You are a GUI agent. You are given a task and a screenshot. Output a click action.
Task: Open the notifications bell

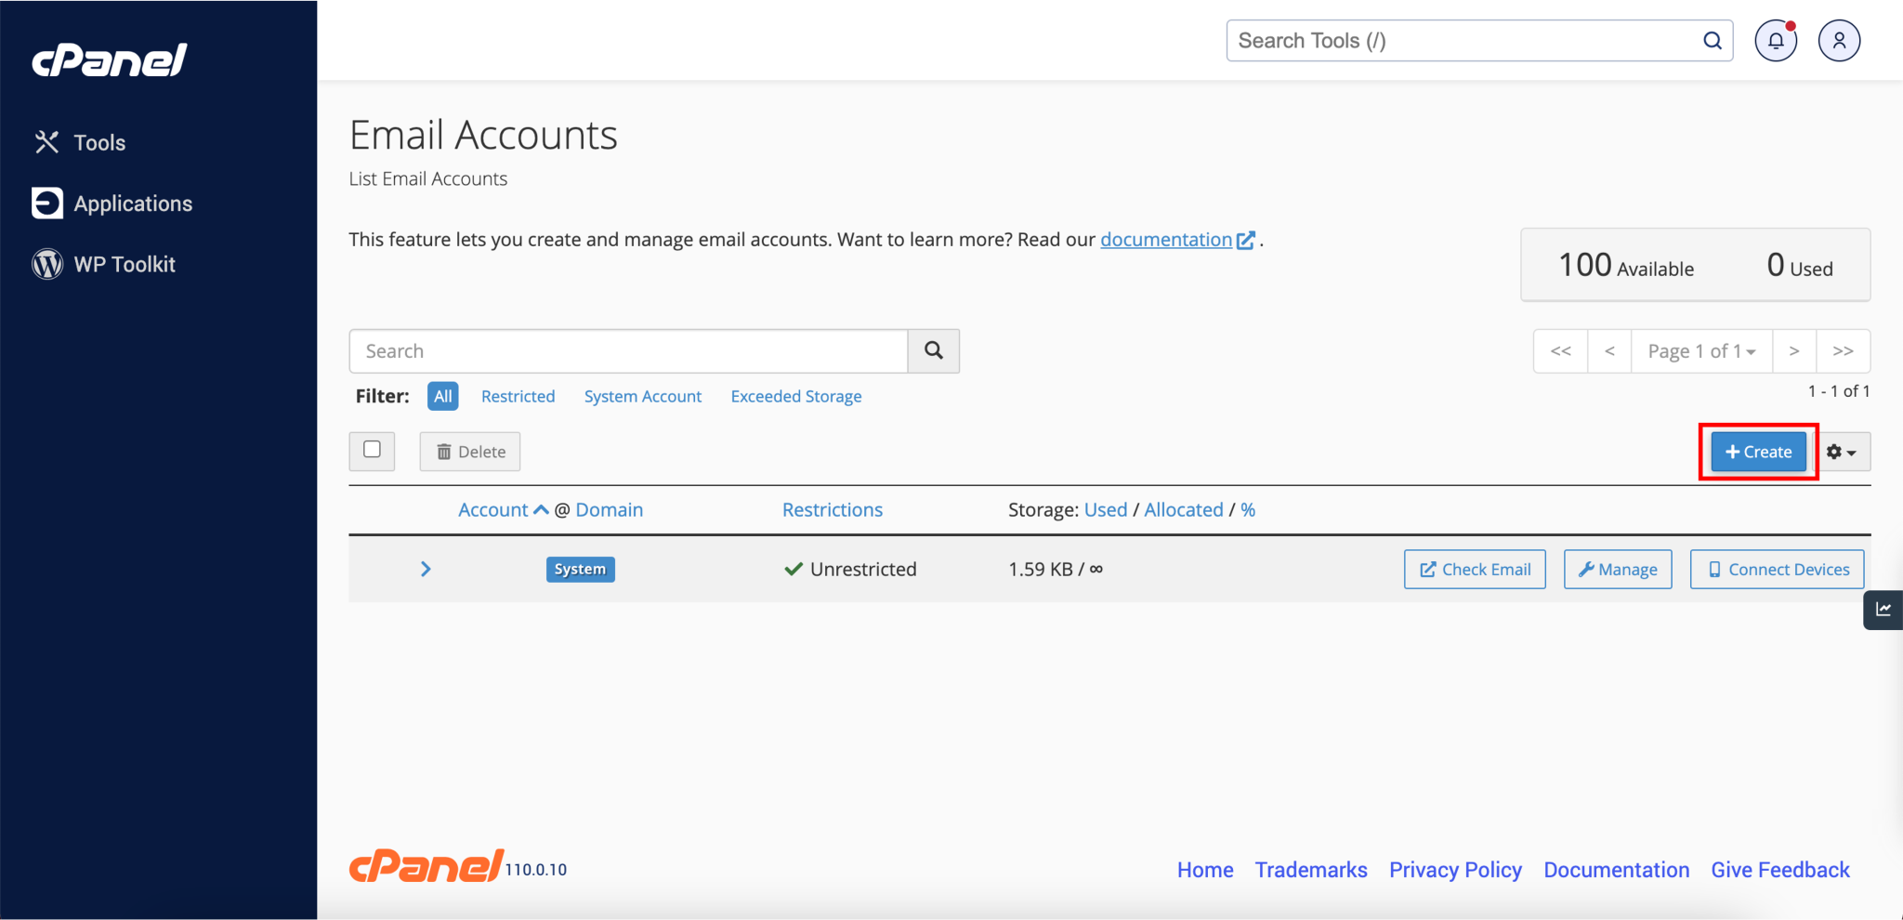point(1776,41)
